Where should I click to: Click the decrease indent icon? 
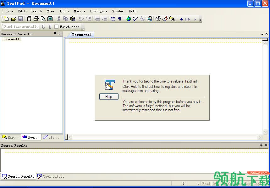coord(97,19)
